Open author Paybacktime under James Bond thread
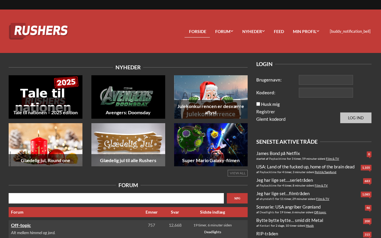The height and width of the screenshot is (238, 381). point(277,159)
